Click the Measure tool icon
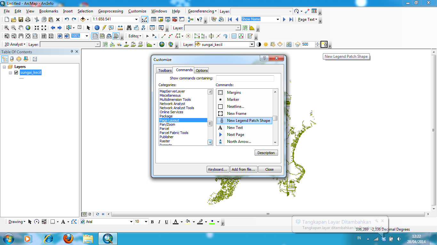Viewport: 437px width, 245px height. (121, 28)
